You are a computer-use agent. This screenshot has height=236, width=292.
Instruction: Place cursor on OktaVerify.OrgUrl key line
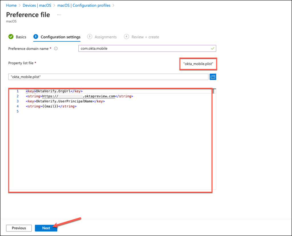54,91
